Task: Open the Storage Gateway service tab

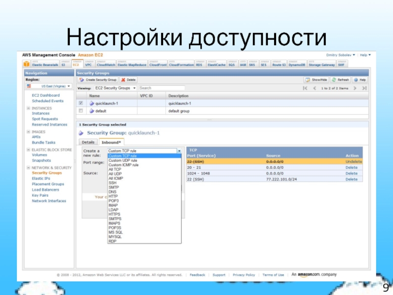Action: click(x=322, y=64)
